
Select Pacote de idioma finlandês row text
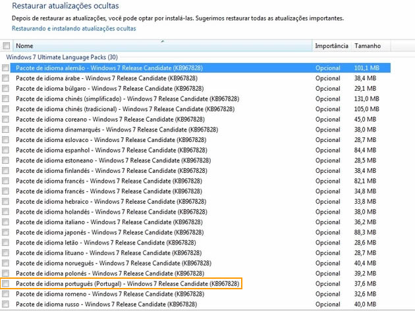click(111, 171)
